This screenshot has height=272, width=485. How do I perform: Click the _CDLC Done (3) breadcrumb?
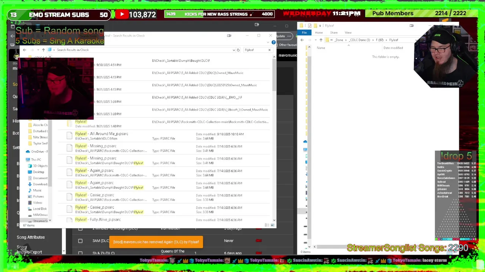pos(360,40)
